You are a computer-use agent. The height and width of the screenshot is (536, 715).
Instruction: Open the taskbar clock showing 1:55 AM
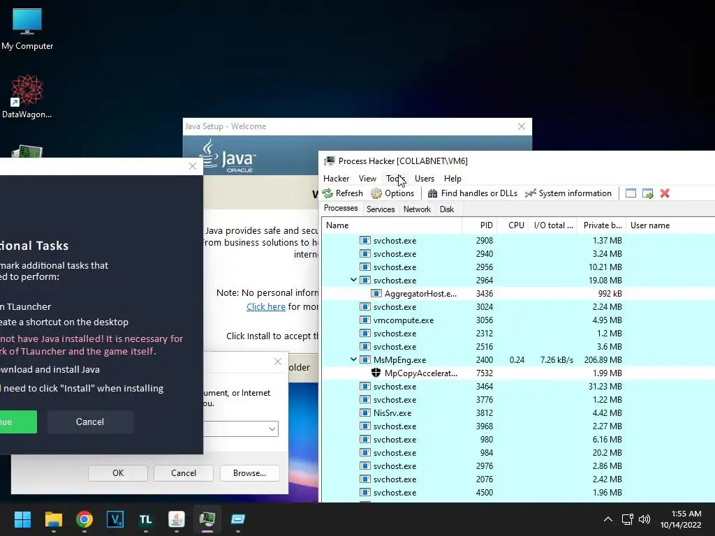tap(681, 519)
